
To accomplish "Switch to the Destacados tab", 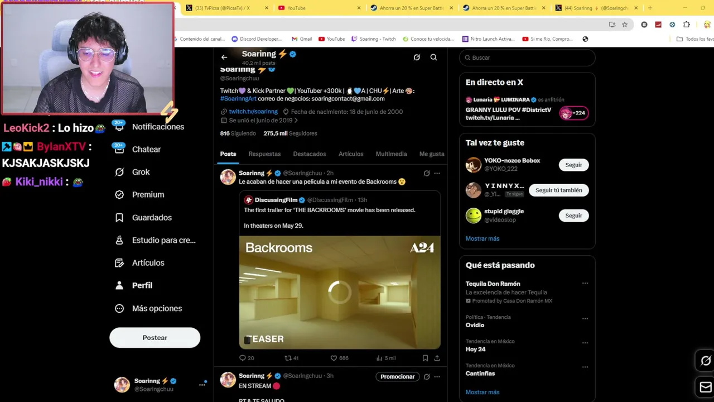I will pos(310,154).
